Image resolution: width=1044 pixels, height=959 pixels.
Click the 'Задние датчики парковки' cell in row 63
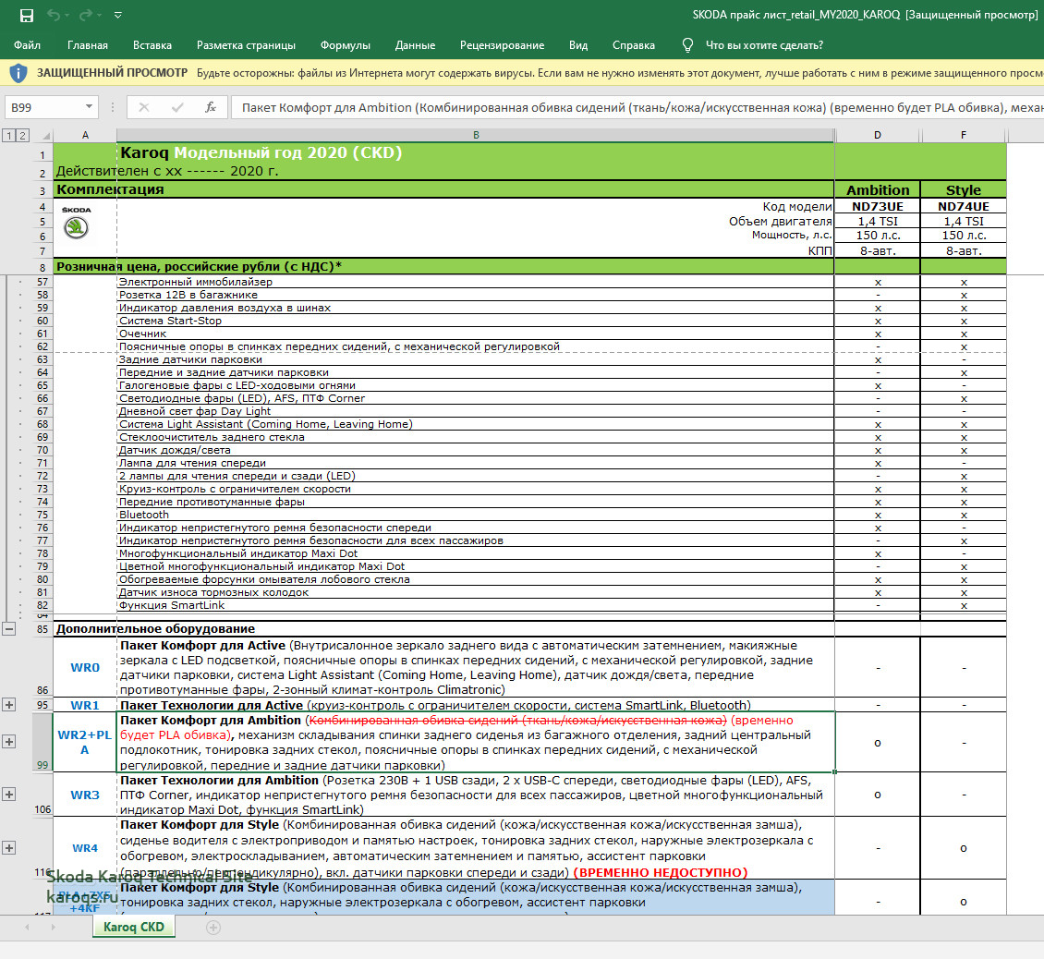tap(476, 359)
